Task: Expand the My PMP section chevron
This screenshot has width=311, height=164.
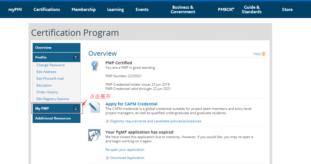Action: [x=76, y=108]
